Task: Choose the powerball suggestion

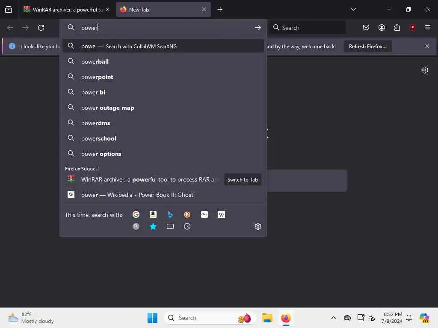Action: pos(163,61)
